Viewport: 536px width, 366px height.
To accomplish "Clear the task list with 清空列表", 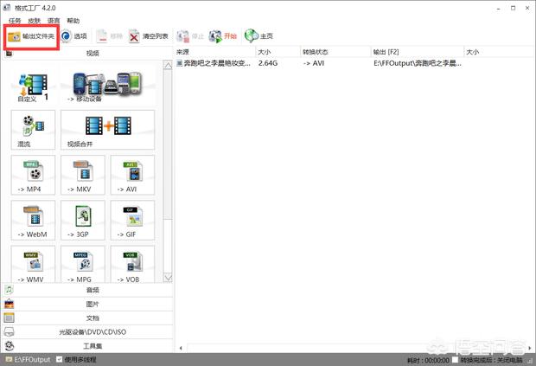I will coord(148,36).
